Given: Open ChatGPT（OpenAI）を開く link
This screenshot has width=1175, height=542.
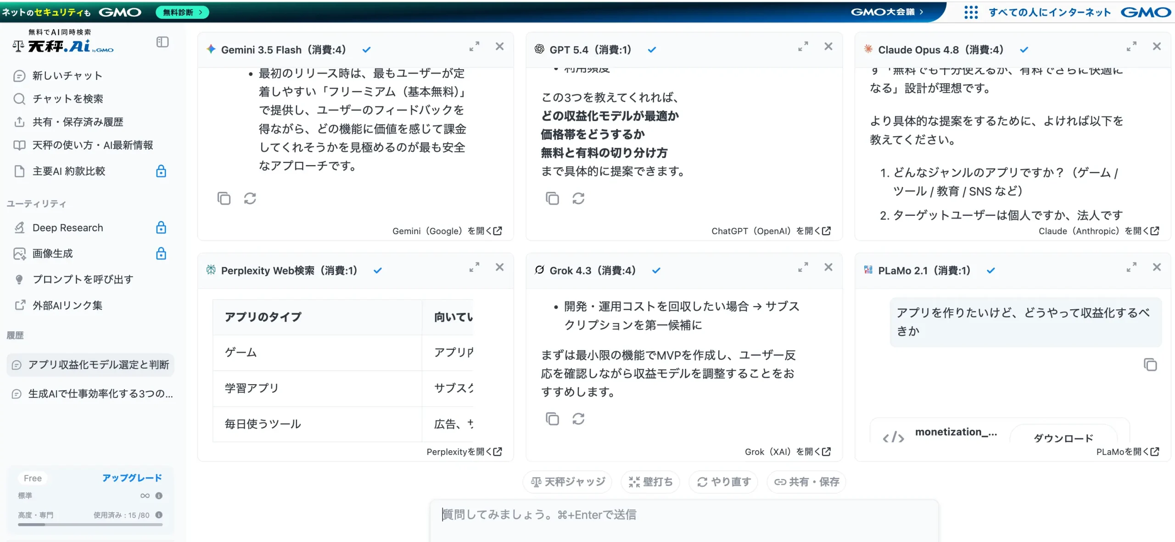Looking at the screenshot, I should pyautogui.click(x=771, y=231).
